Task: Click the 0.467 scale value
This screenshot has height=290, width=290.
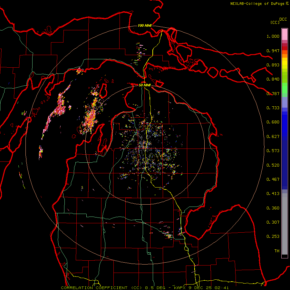Action: click(x=273, y=179)
